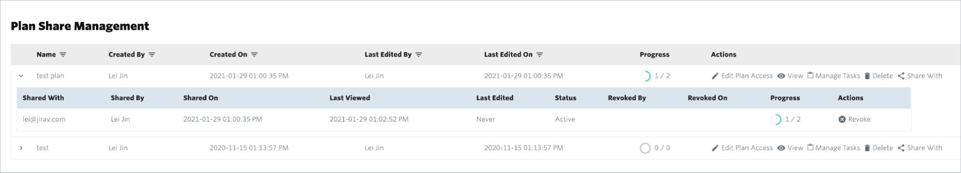Click Edit Plan Access on bottom test row

(742, 148)
